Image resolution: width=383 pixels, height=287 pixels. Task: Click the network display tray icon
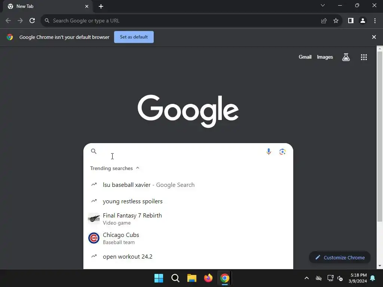(330, 278)
